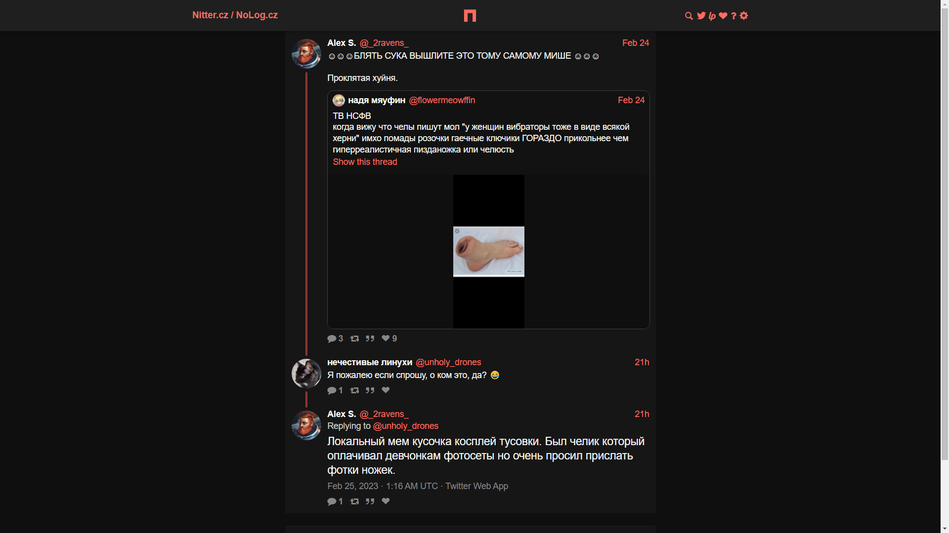Open the Liberapay donate icon
Viewport: 949px width, 533px height.
point(712,16)
